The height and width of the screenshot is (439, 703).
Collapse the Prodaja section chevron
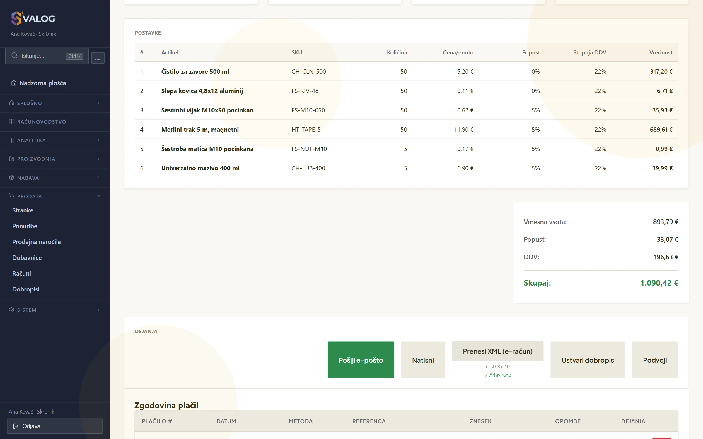[x=98, y=196]
